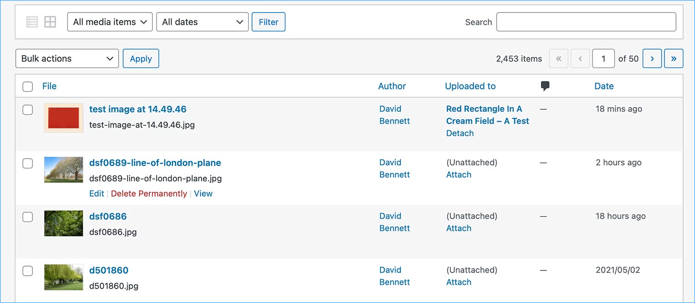695x303 pixels.
Task: Expand the All media items dropdown
Action: (x=110, y=22)
